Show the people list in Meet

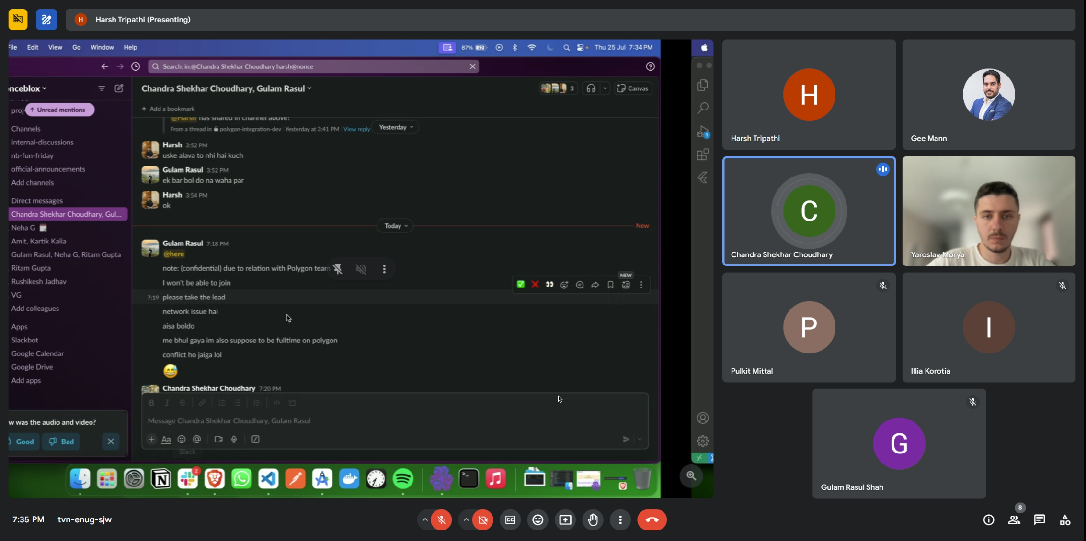1014,520
